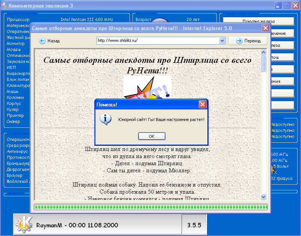301x236 pixels.
Task: Select Корпус in computer list
Action: [14, 103]
